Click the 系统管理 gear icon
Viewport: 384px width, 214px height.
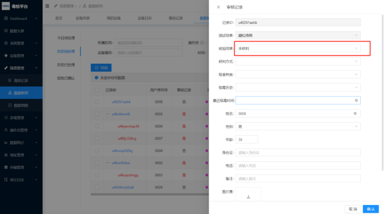coord(6,43)
